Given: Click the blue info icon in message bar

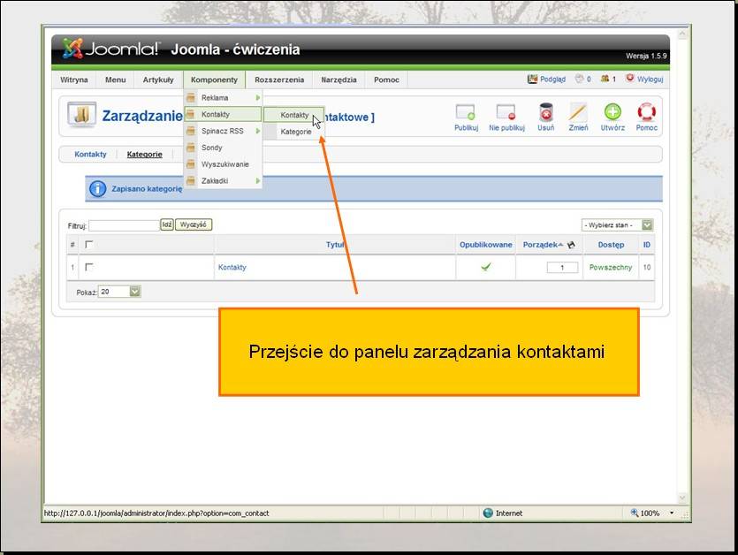Looking at the screenshot, I should (97, 189).
